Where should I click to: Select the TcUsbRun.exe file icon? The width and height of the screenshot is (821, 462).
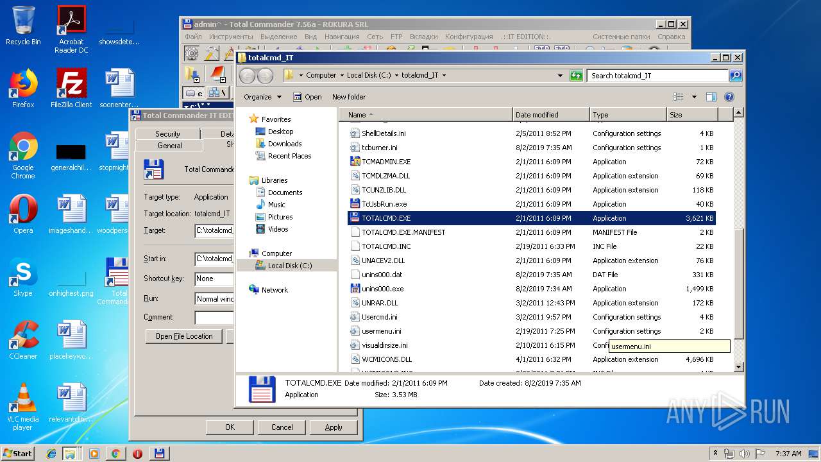[x=355, y=204]
